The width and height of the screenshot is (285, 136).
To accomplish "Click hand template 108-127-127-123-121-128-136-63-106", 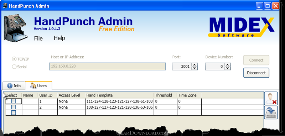I will tap(120, 107).
